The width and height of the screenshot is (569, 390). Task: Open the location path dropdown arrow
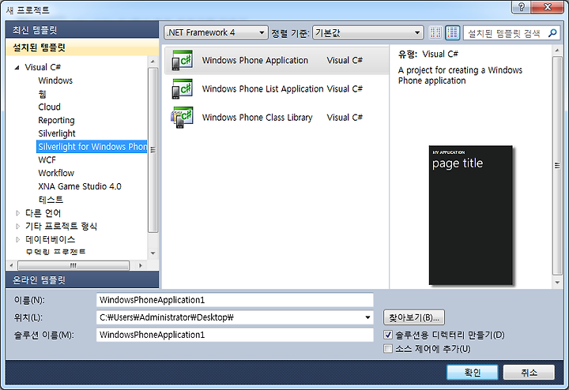click(367, 317)
